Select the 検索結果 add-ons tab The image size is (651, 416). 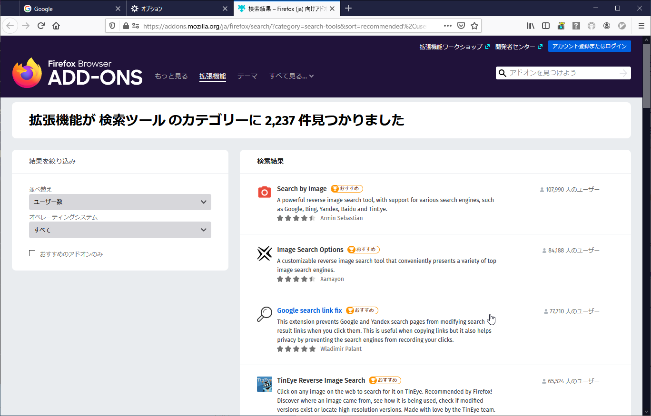pos(287,9)
